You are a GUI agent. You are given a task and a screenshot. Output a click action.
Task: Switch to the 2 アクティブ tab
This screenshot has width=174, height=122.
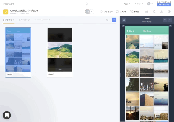pyautogui.click(x=9, y=20)
